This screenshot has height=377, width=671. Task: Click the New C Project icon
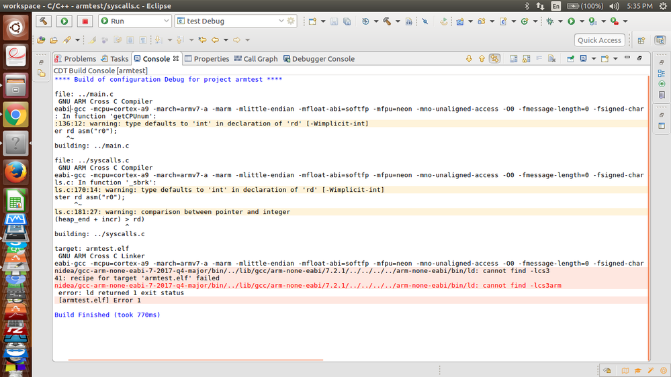460,21
